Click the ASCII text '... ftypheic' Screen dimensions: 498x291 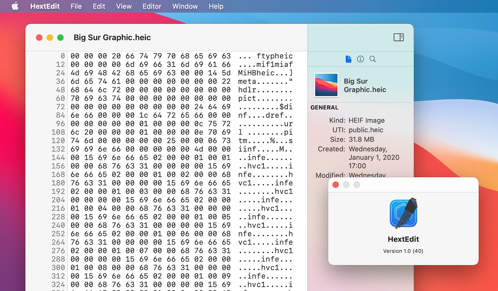coord(265,56)
